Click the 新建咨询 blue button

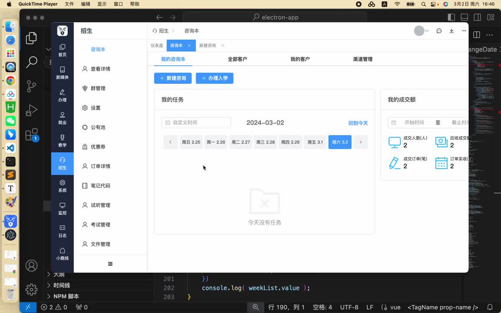pos(173,78)
